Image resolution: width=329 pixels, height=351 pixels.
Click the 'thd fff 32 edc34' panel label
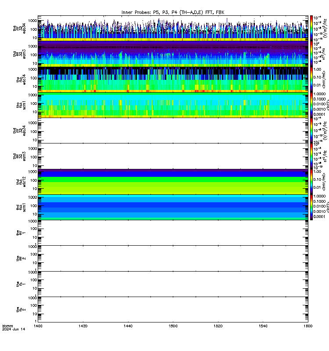(x=19, y=130)
